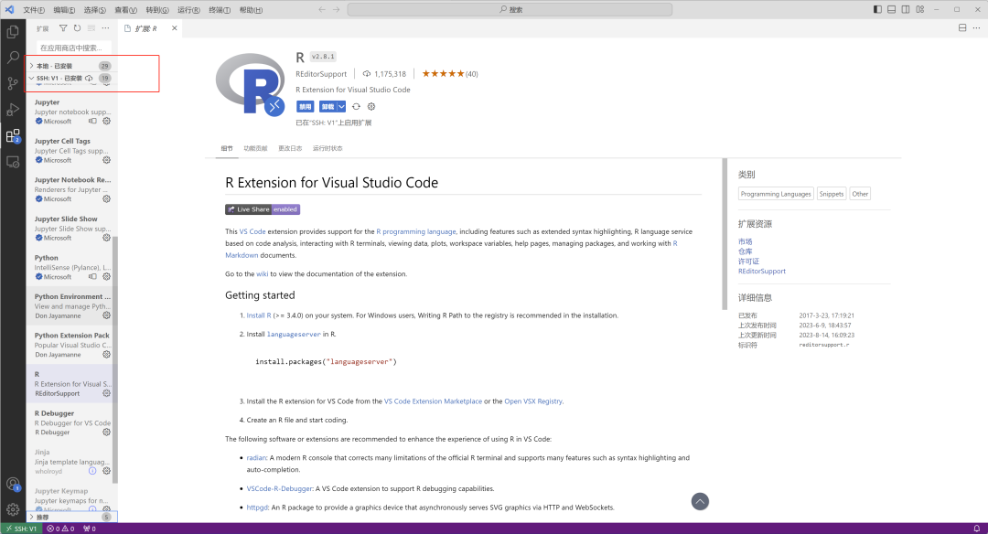The image size is (988, 534).
Task: Click the 仓库 repository link
Action: (745, 251)
